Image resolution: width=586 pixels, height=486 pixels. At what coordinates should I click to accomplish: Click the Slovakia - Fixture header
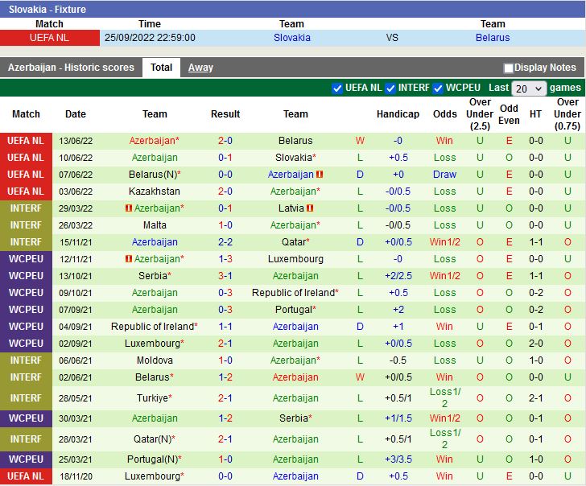(47, 10)
